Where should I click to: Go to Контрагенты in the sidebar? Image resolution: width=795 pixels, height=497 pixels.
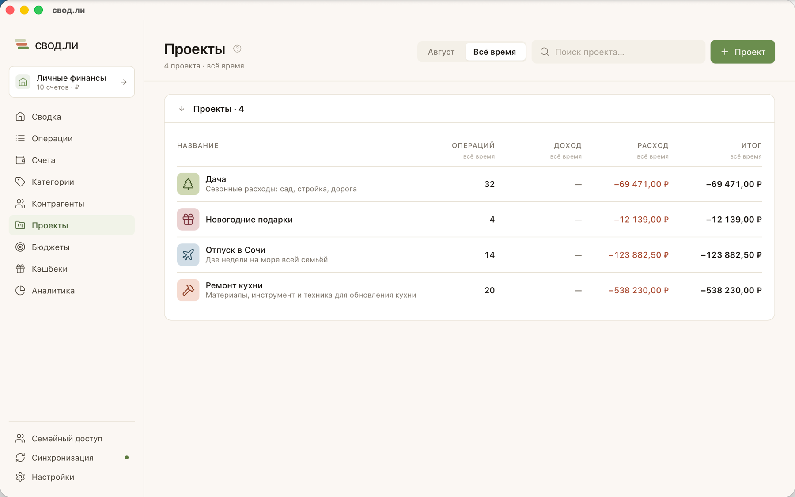coord(72,204)
